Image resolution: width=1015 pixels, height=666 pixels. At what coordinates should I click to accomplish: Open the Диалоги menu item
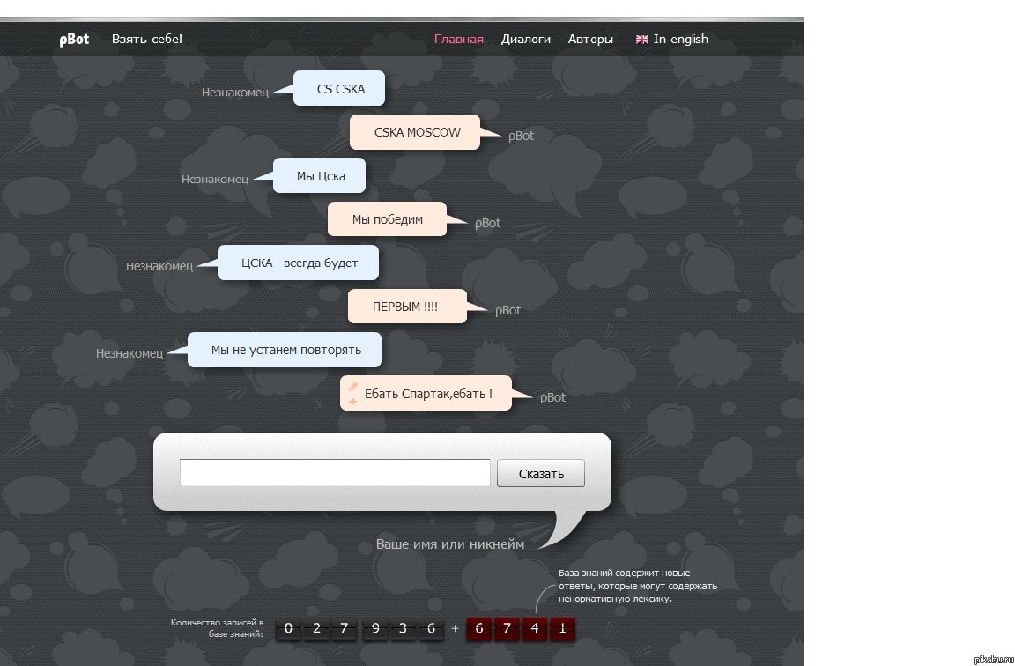pyautogui.click(x=526, y=39)
